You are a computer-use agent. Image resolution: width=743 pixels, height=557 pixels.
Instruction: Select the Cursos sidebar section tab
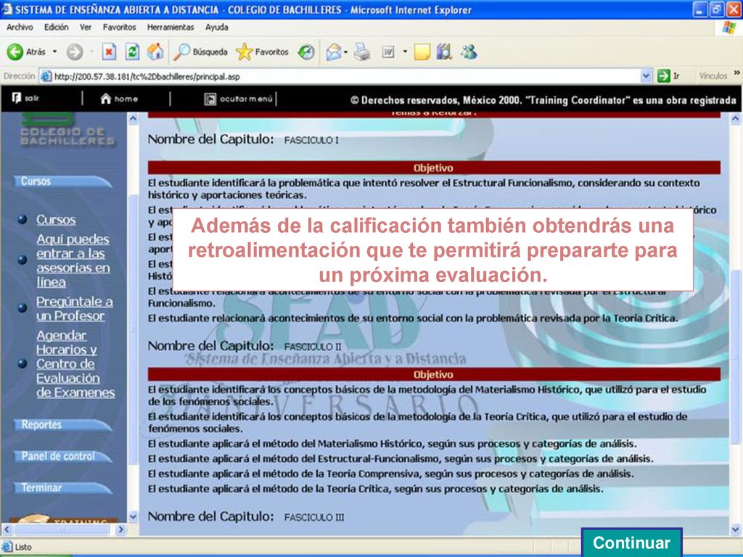(64, 181)
